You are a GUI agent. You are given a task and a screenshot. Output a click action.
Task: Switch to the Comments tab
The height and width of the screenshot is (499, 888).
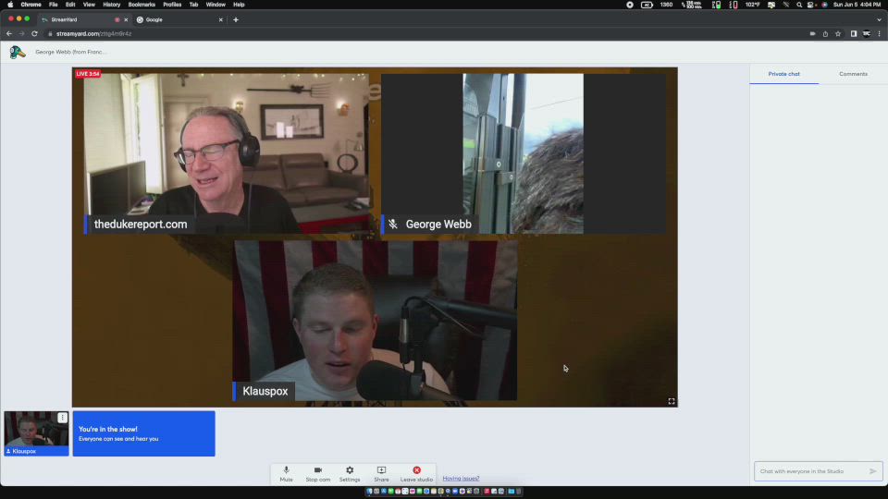tap(853, 74)
